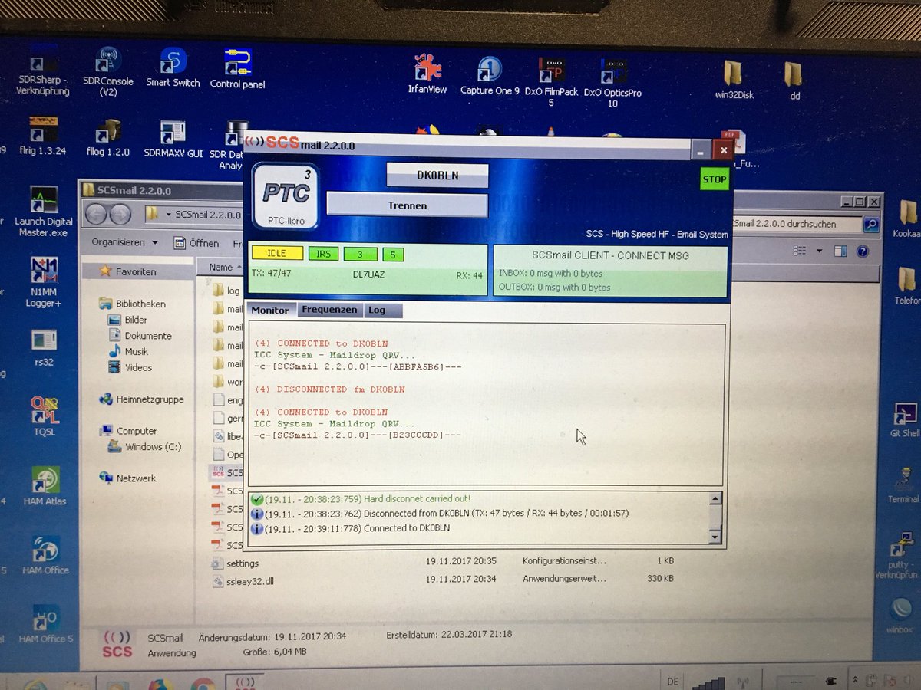Viewport: 921px width, 690px height.
Task: Select Videos library in Explorer sidebar
Action: point(130,367)
